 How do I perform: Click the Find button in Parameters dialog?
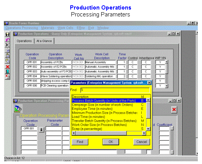80,142
